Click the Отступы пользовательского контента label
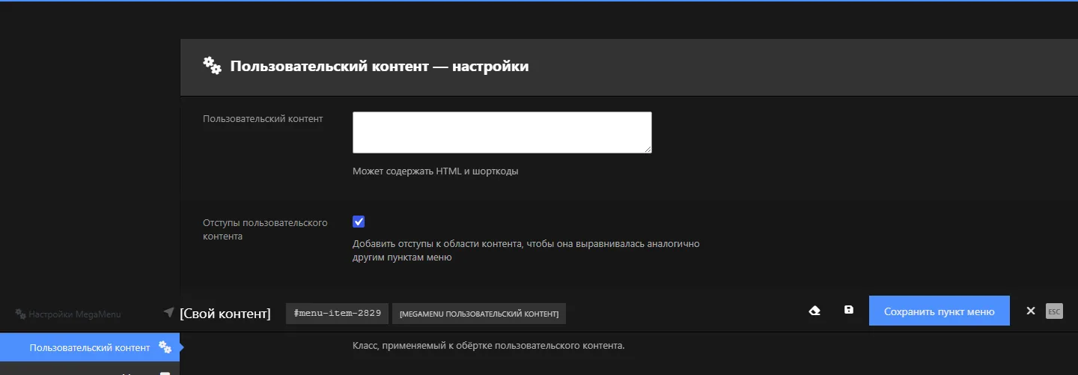This screenshot has height=375, width=1078. tap(265, 229)
